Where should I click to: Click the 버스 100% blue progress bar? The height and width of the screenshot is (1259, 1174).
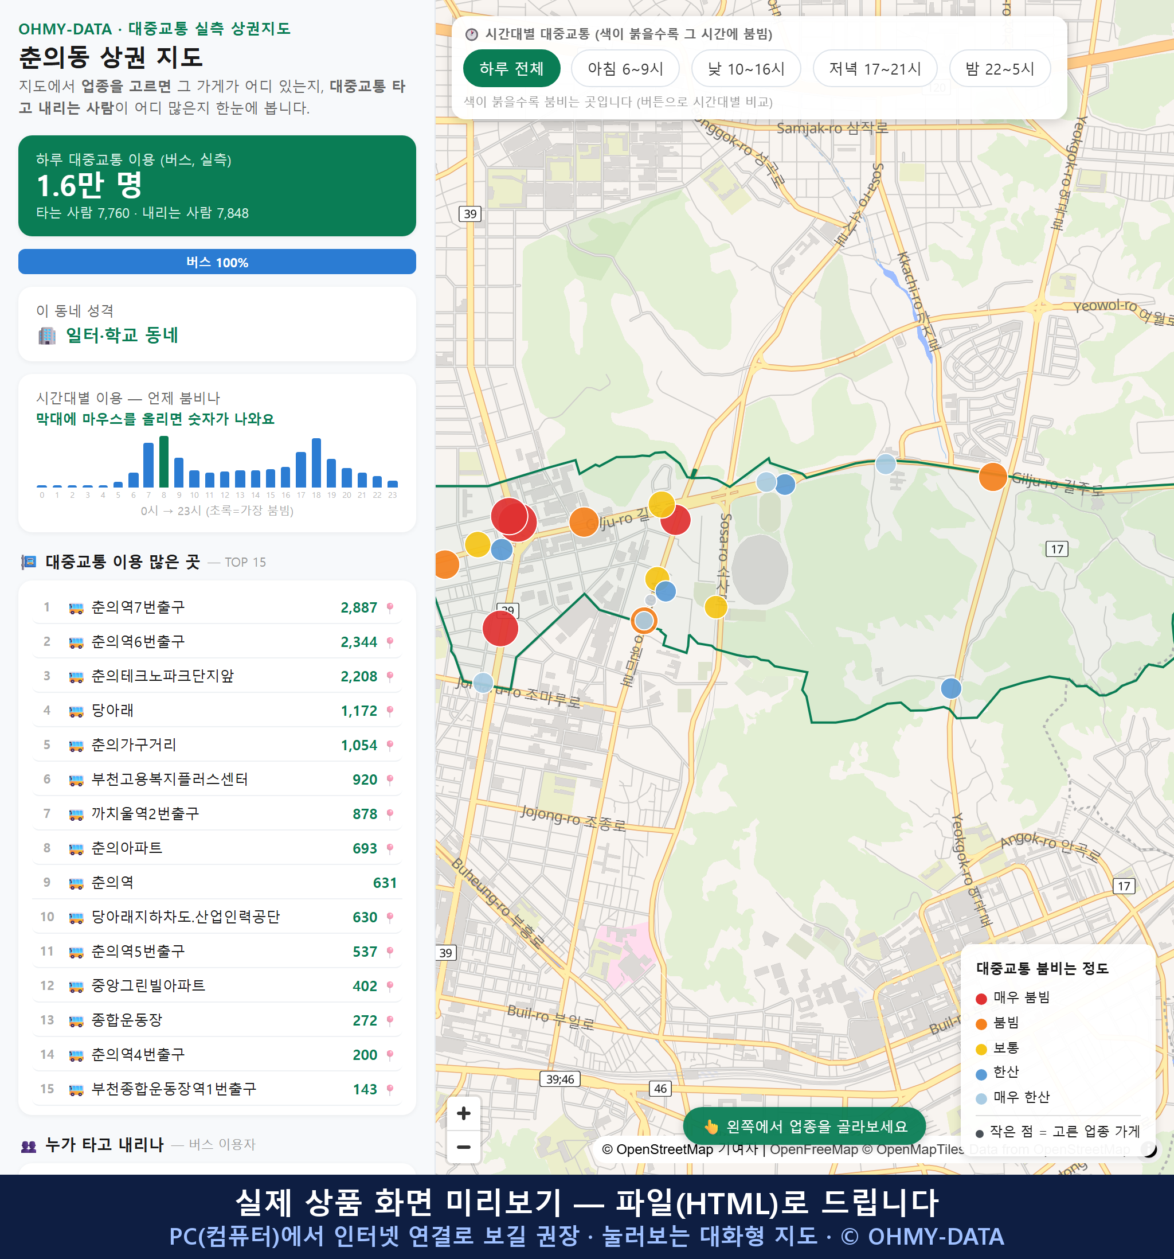click(217, 262)
